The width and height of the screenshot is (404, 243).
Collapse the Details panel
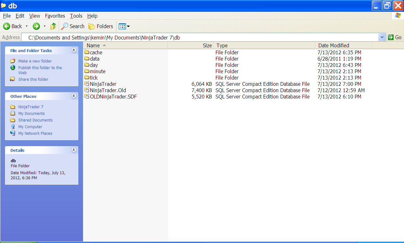point(74,150)
